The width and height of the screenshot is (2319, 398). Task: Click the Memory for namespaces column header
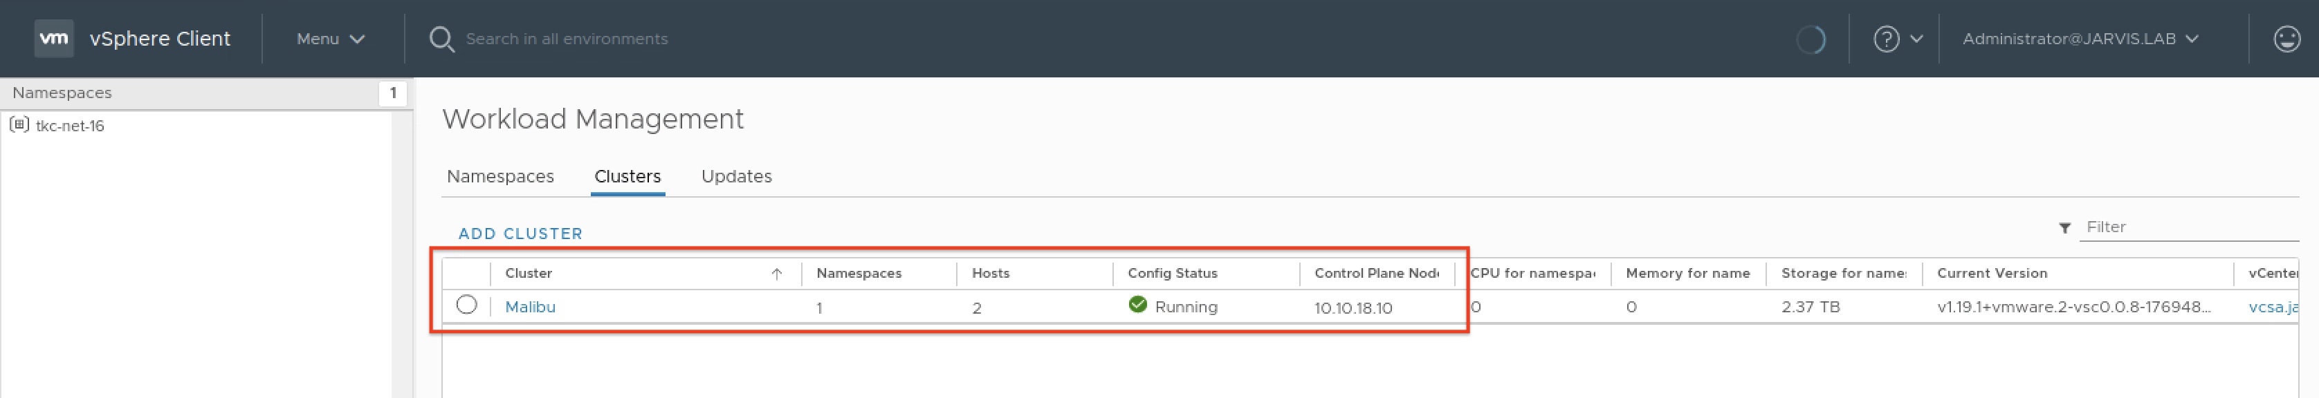pos(1688,273)
